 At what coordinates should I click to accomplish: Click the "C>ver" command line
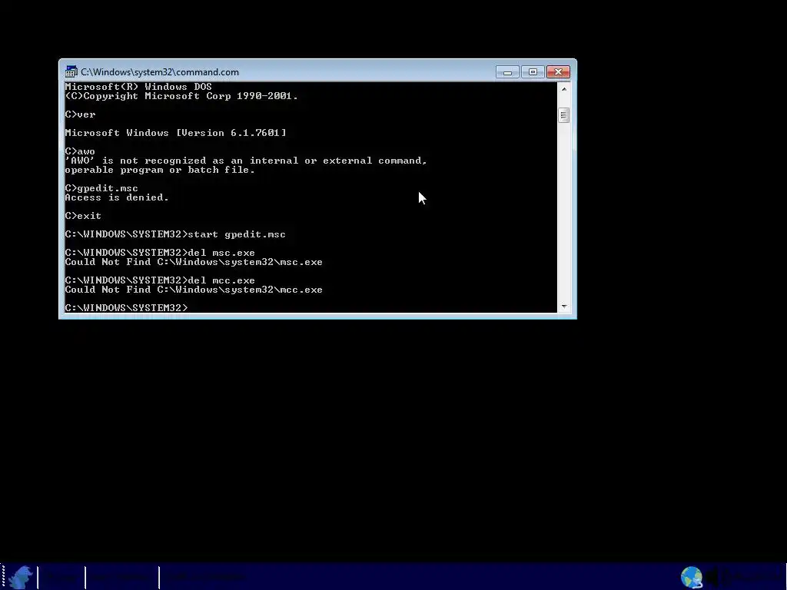[80, 114]
